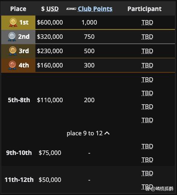Screen dimensions: 177x195
Task: Click the 2nd place TBD participant
Action: click(x=147, y=37)
